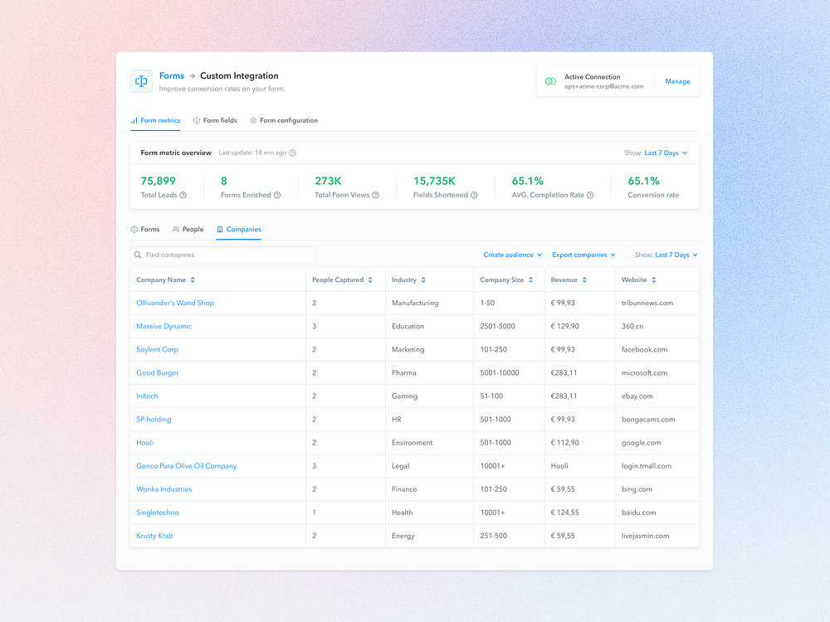Open help icon next to Total Leads
The width and height of the screenshot is (830, 622).
click(x=183, y=195)
